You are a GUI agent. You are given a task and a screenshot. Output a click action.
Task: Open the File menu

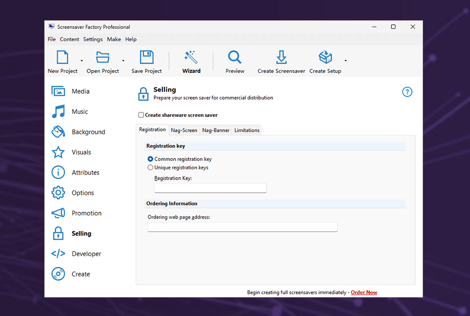point(52,39)
